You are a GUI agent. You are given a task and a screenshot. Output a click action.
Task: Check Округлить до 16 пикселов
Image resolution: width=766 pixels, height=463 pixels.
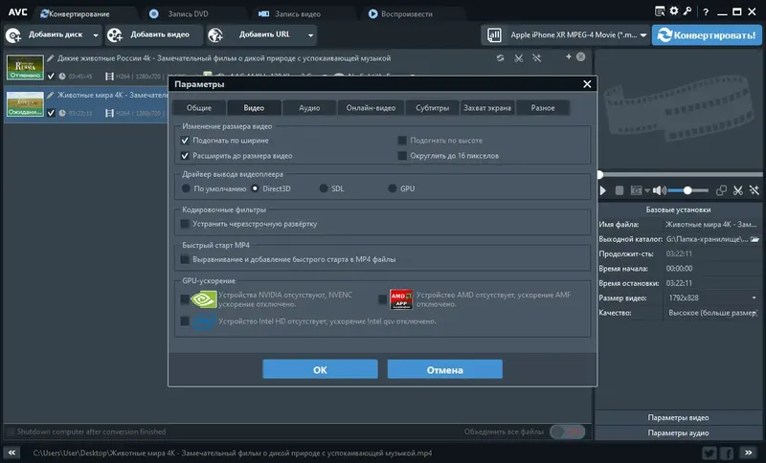(x=402, y=156)
